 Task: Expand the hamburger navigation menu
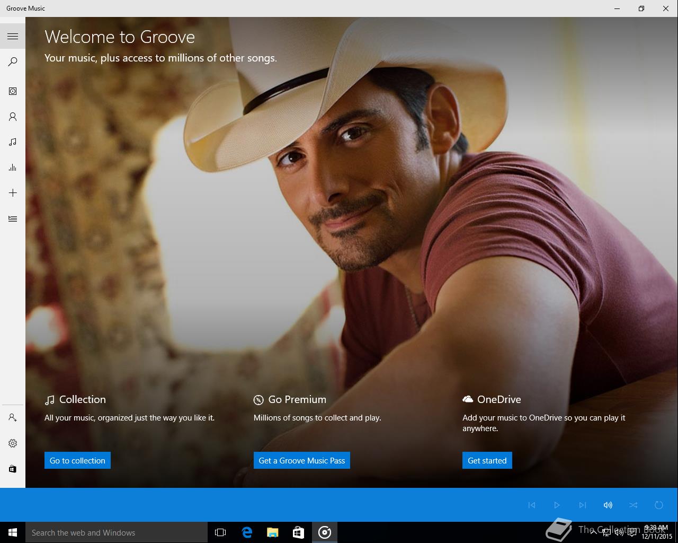13,36
